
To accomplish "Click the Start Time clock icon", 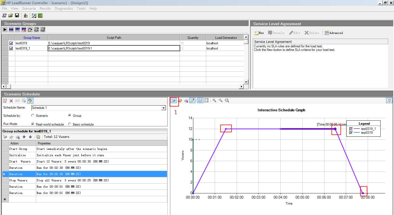I will click(24, 101).
